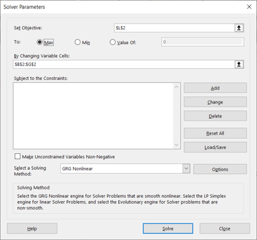Choose the Value Of radio option
The height and width of the screenshot is (240, 257).
[x=113, y=42]
